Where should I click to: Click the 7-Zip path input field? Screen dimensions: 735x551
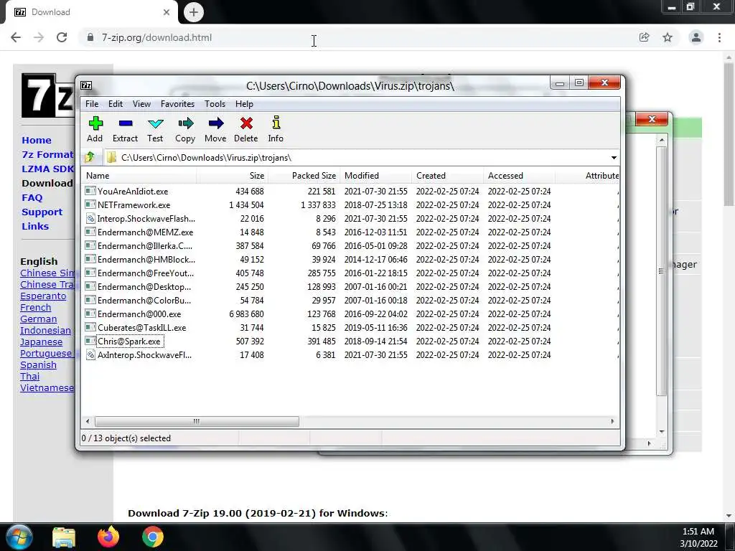(356, 157)
